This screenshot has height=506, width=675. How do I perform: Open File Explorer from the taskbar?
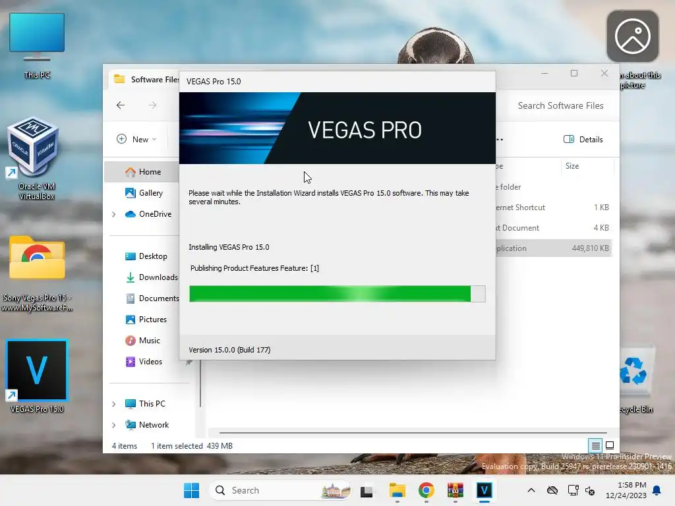click(397, 490)
